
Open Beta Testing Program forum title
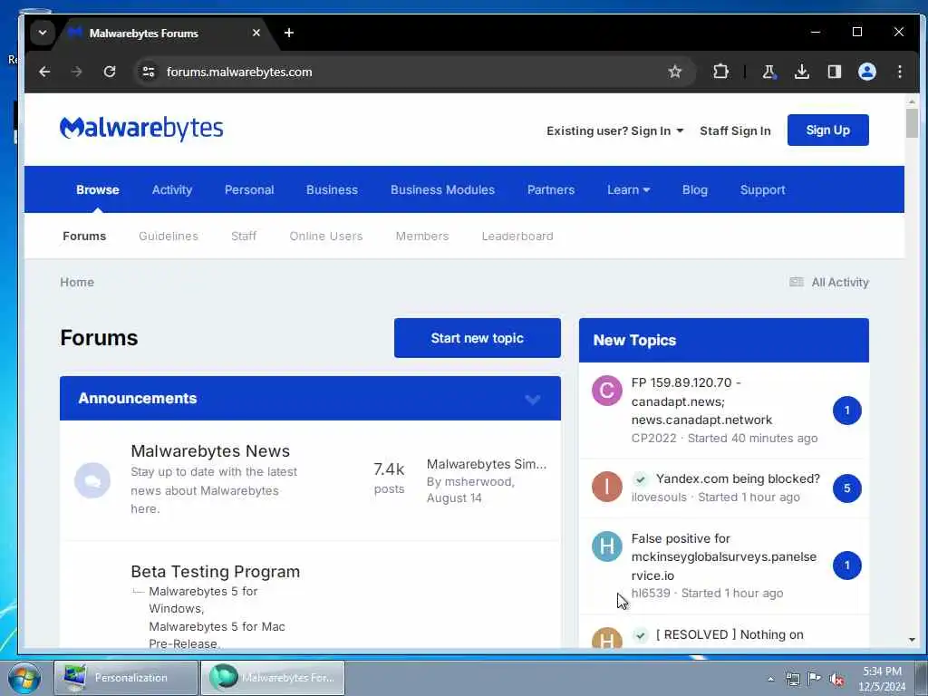click(x=216, y=572)
